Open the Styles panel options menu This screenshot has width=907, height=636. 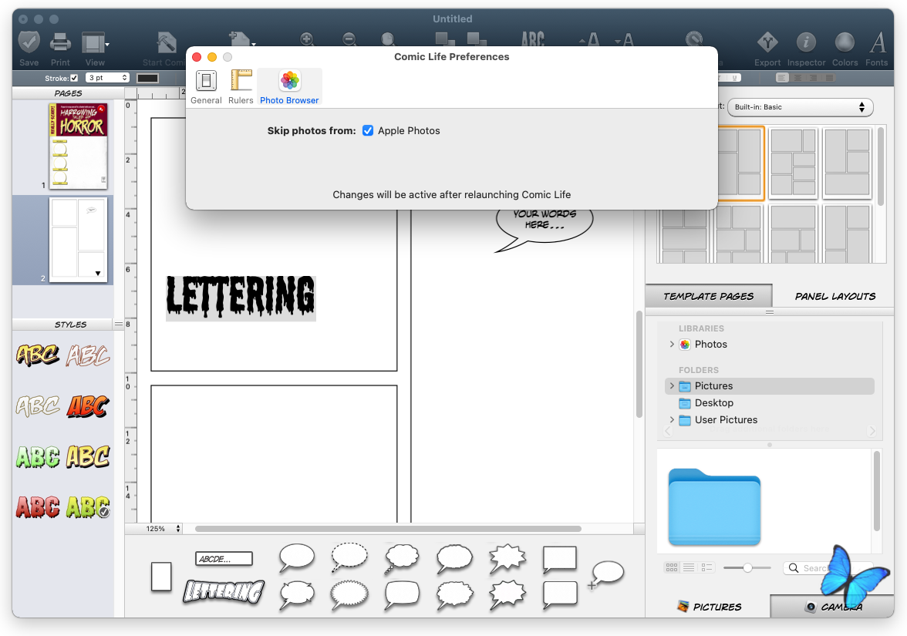[119, 325]
